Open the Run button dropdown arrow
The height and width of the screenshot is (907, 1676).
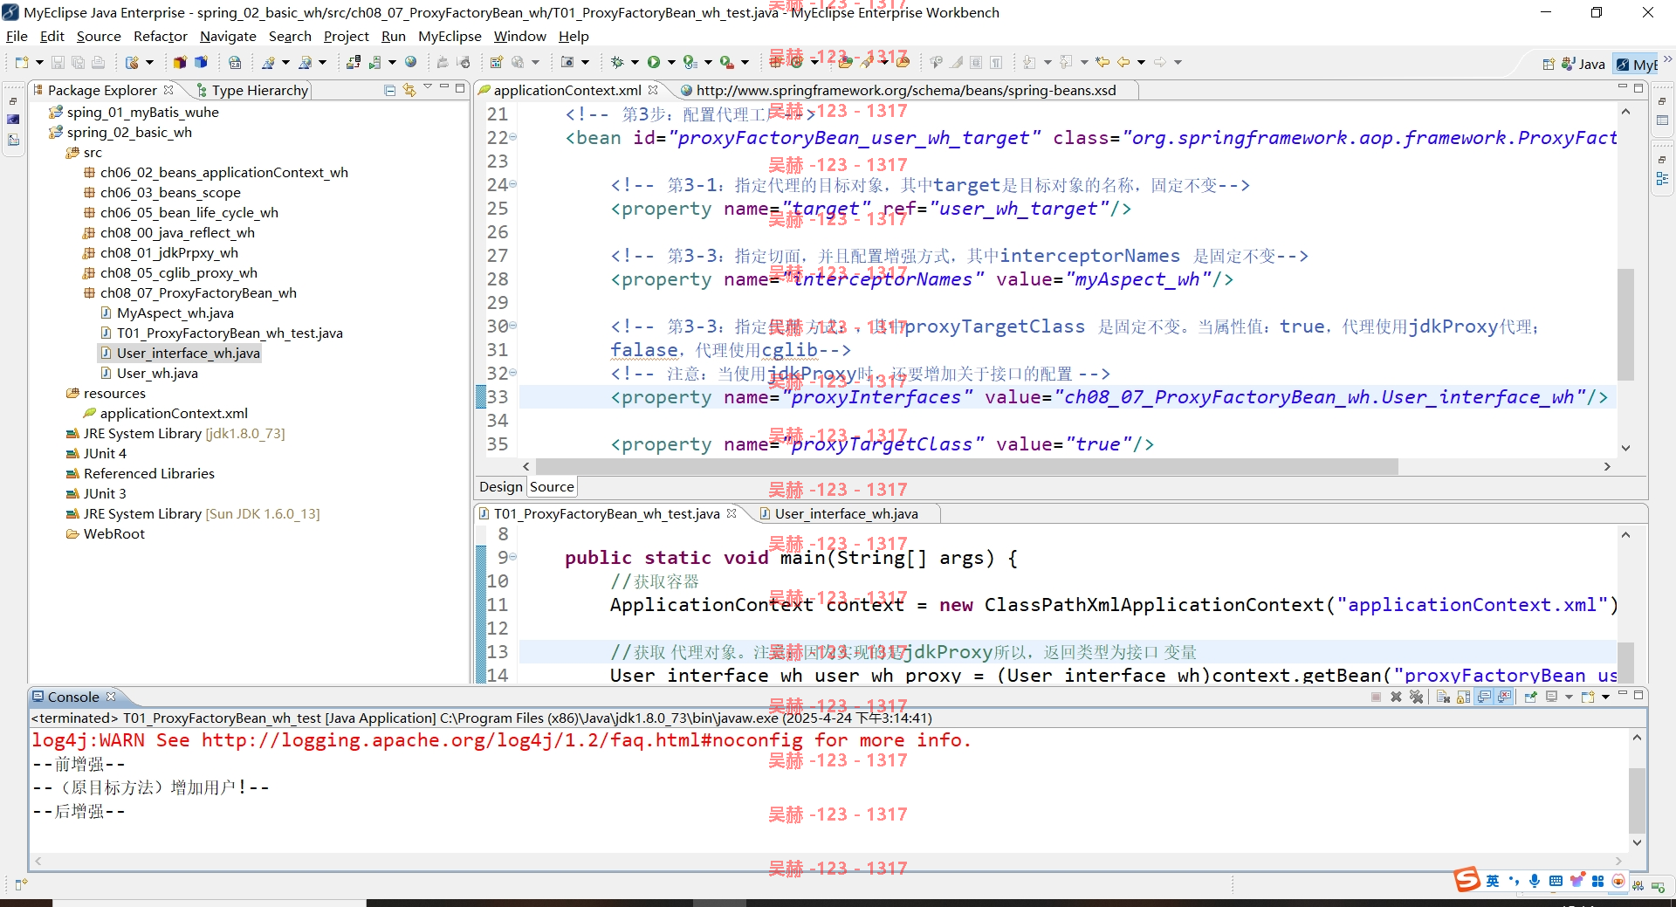[x=671, y=62]
